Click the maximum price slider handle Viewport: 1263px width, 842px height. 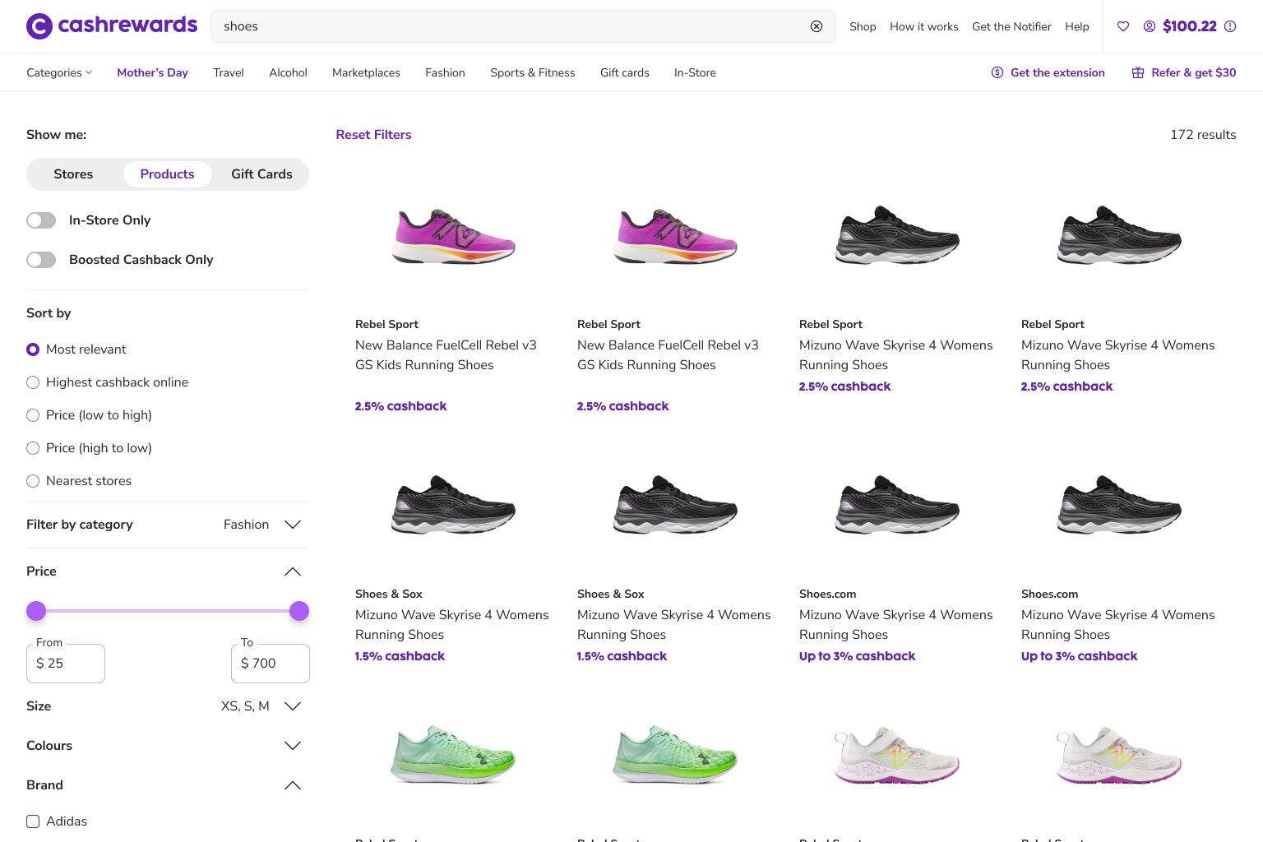(x=299, y=611)
